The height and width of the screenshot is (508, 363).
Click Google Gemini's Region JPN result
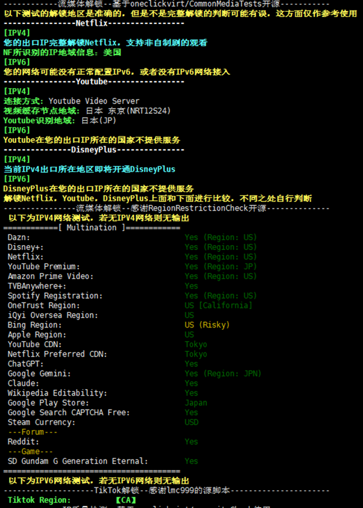tap(223, 374)
